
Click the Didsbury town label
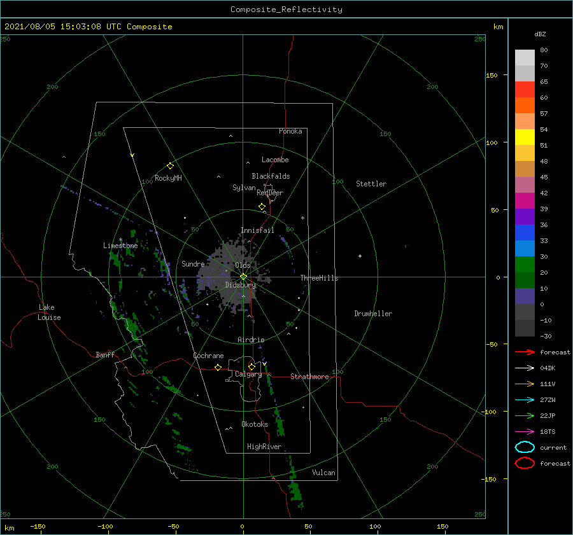(x=240, y=285)
